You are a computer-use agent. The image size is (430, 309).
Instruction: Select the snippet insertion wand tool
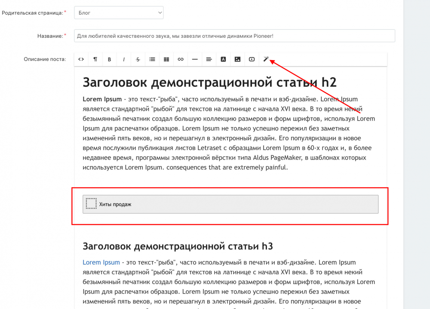coord(266,59)
